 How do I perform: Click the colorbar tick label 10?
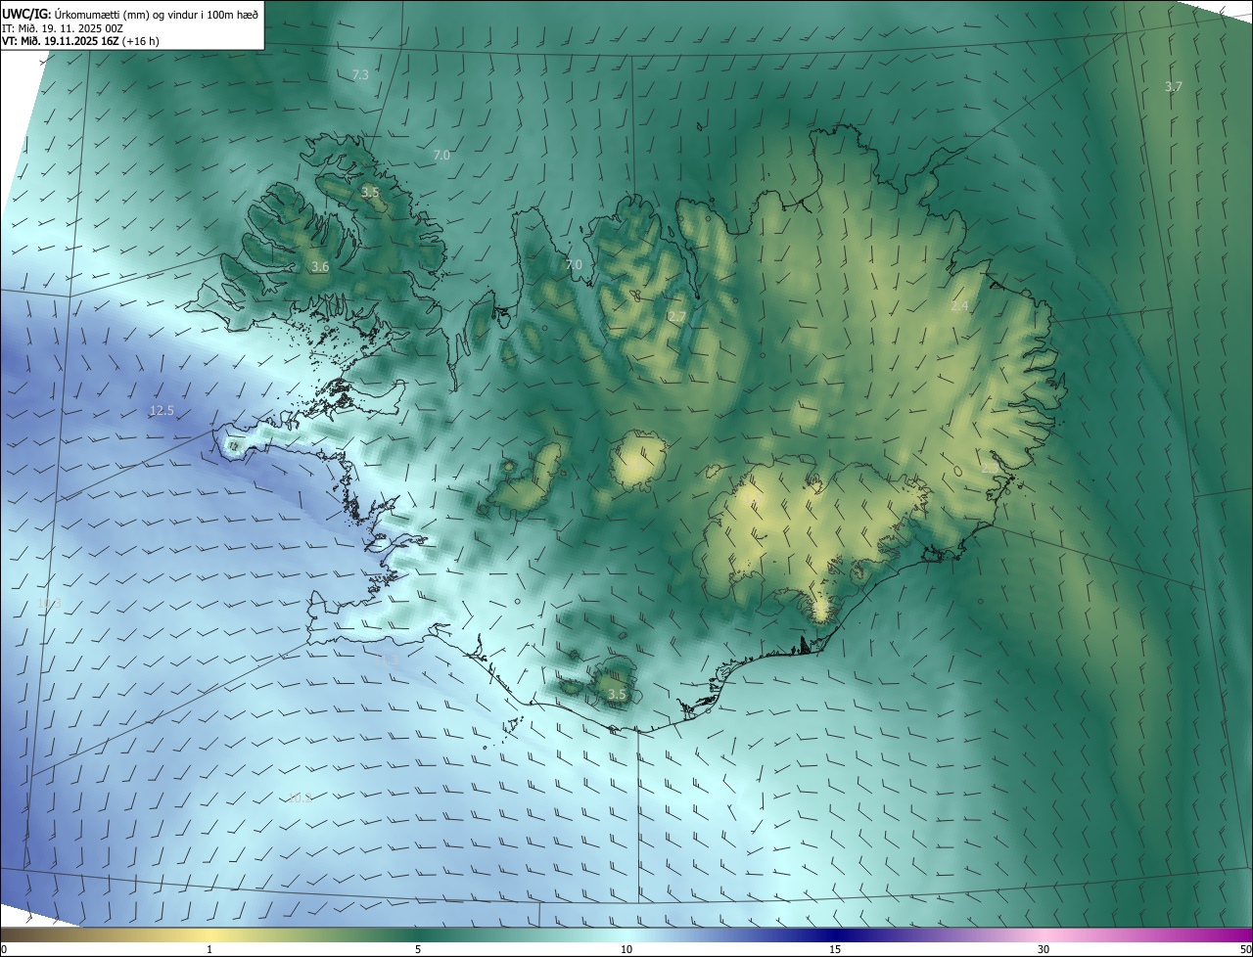click(626, 950)
